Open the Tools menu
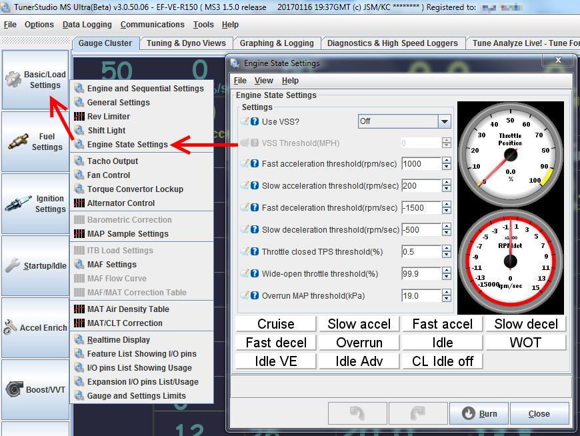This screenshot has height=436, width=580. [x=203, y=25]
